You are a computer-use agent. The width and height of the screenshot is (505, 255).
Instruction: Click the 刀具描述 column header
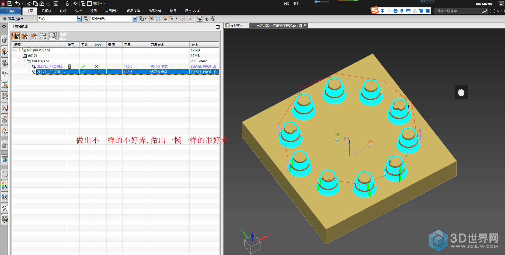(x=169, y=45)
